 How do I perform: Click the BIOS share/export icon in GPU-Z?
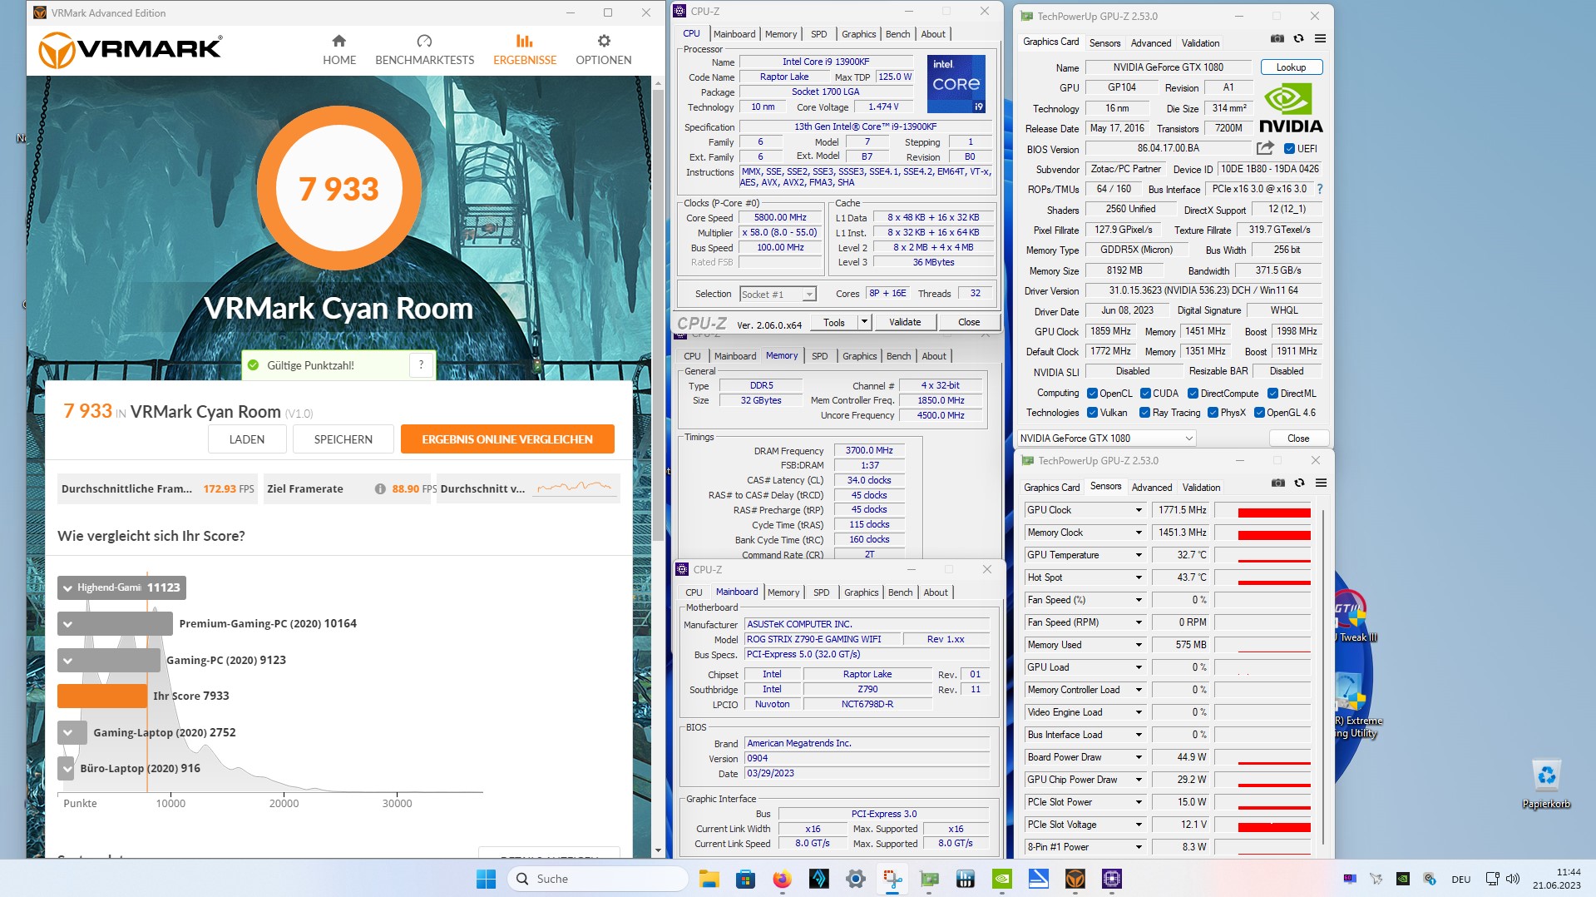[1265, 148]
